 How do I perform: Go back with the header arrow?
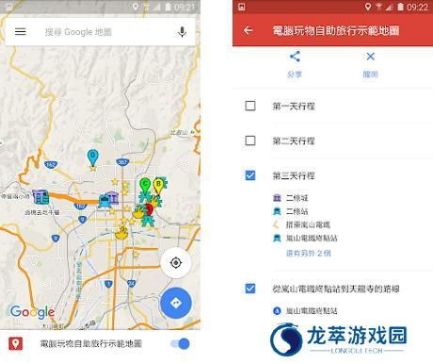(248, 30)
